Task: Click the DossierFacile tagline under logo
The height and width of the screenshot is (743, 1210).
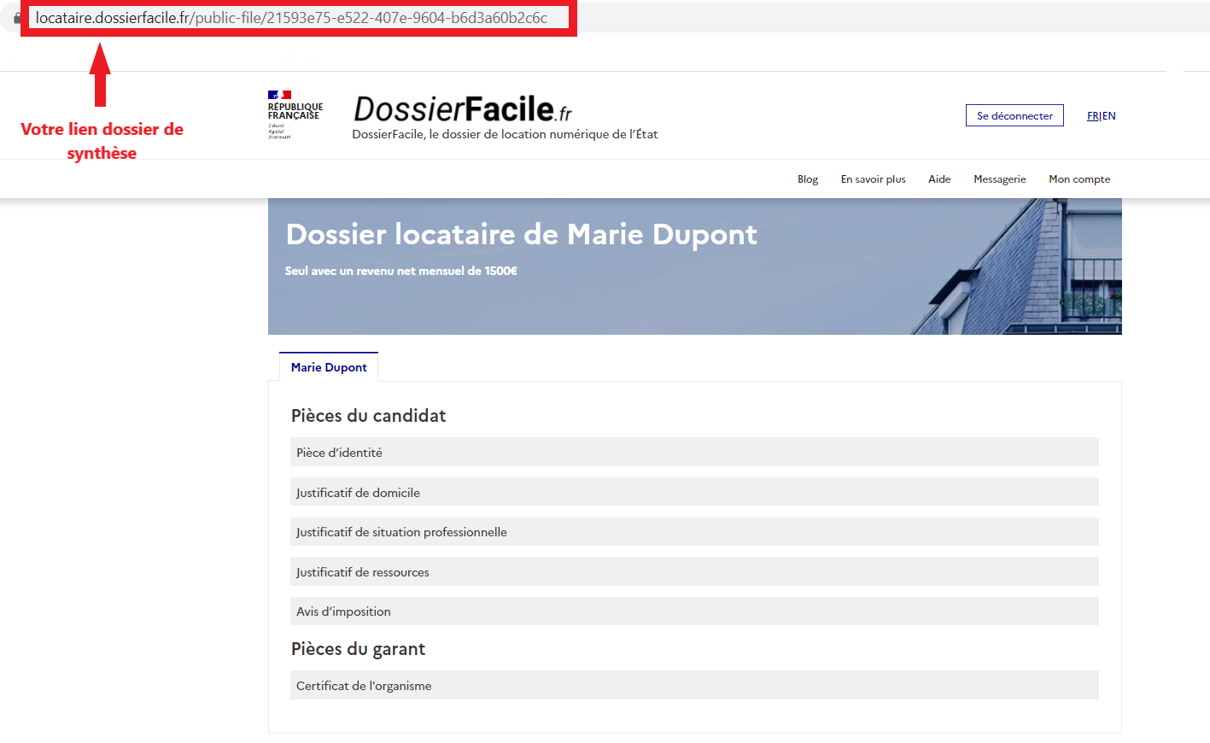Action: [x=505, y=134]
